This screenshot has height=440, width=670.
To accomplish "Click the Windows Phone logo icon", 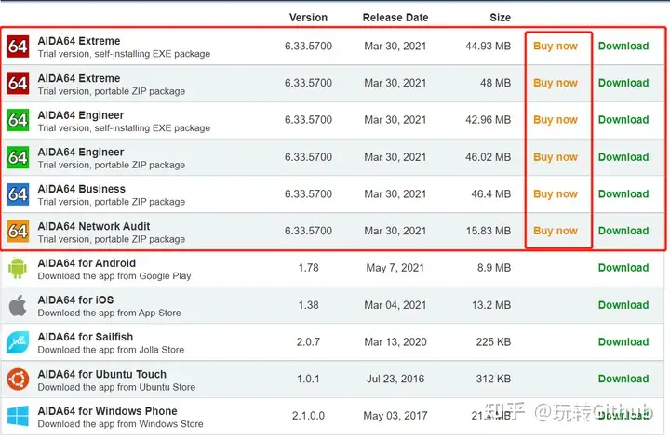I will click(18, 416).
